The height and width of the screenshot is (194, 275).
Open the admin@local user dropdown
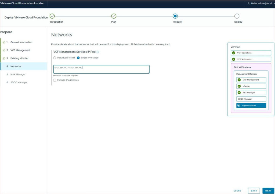[x=261, y=3]
